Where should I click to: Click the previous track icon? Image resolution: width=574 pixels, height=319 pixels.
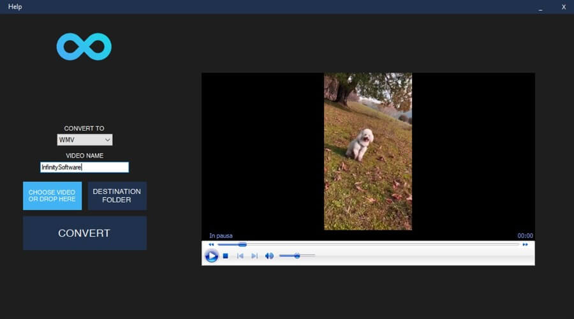(240, 256)
